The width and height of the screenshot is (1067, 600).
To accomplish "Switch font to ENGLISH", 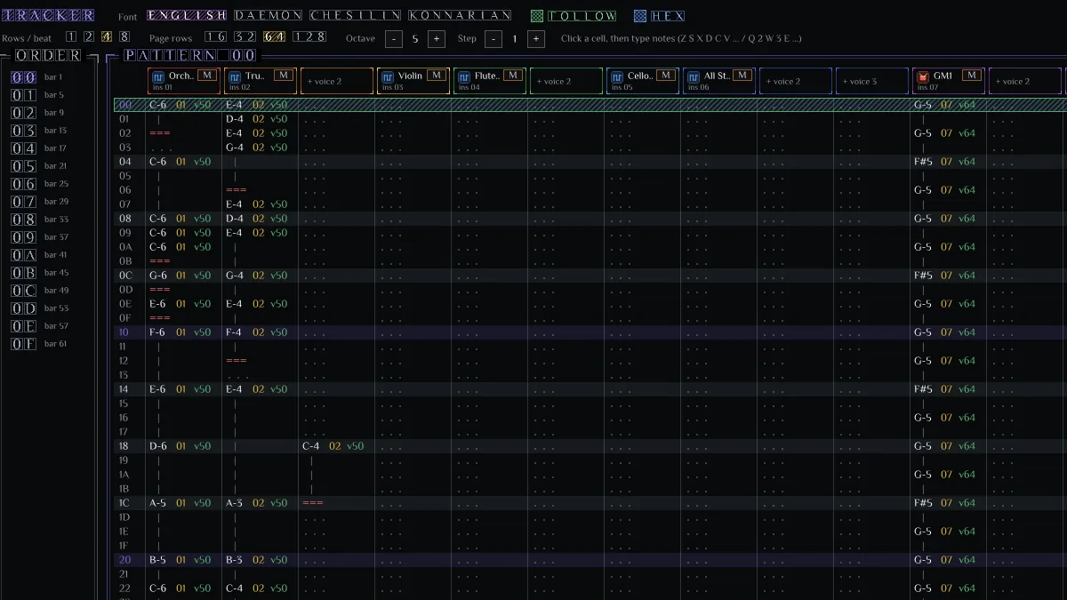I will coord(188,15).
